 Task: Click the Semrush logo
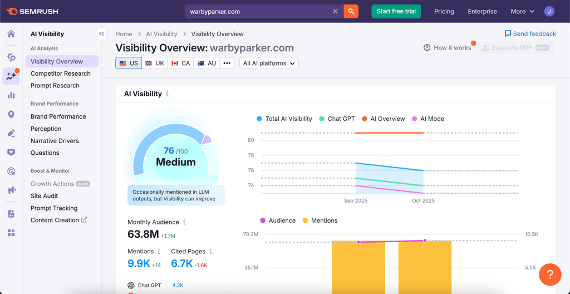tap(32, 11)
